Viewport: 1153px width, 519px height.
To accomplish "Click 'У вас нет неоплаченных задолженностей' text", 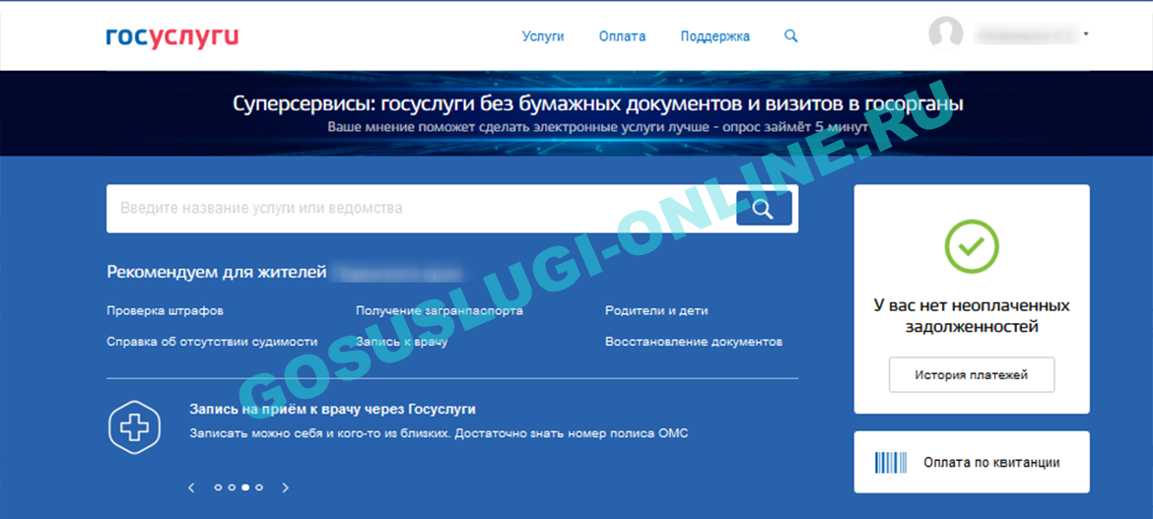I will click(972, 316).
